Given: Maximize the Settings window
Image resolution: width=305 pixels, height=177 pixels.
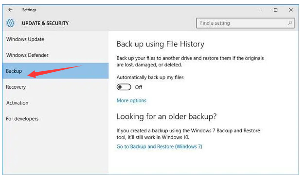Looking at the screenshot, I should click(276, 10).
